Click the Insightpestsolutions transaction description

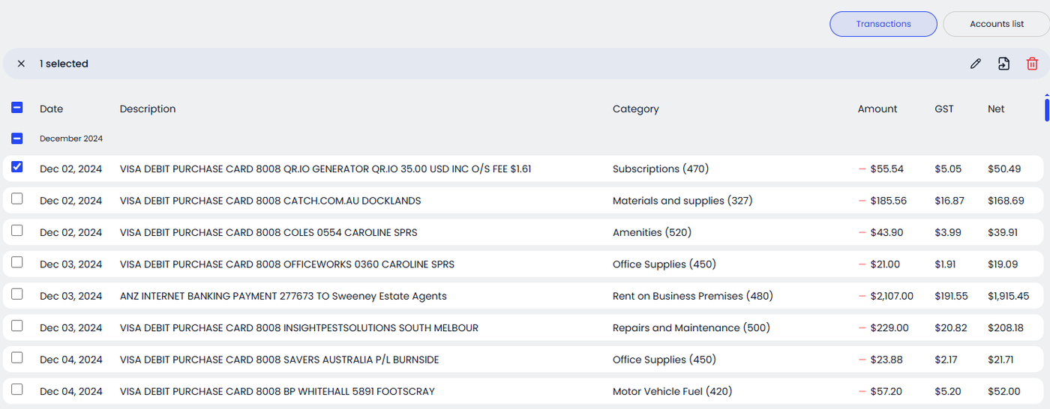tap(298, 328)
